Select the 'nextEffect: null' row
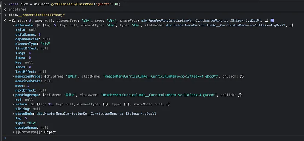 (x=31, y=90)
